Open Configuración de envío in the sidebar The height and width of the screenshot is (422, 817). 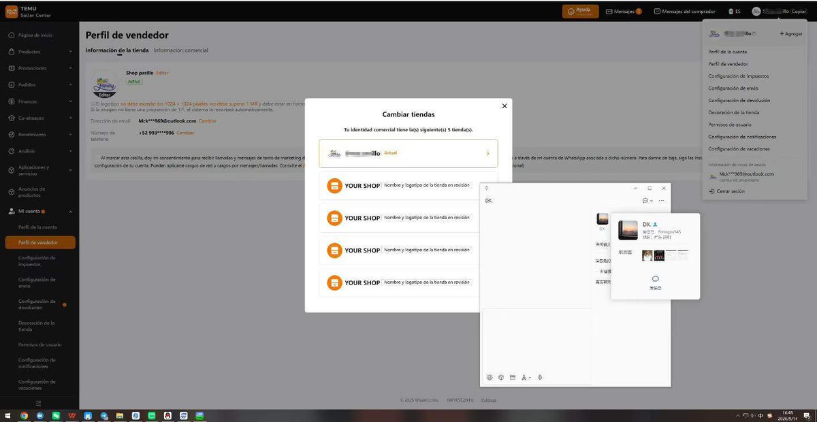click(37, 282)
